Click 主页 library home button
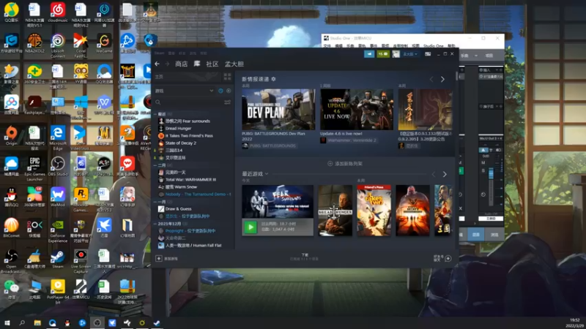The image size is (586, 329). click(x=188, y=77)
